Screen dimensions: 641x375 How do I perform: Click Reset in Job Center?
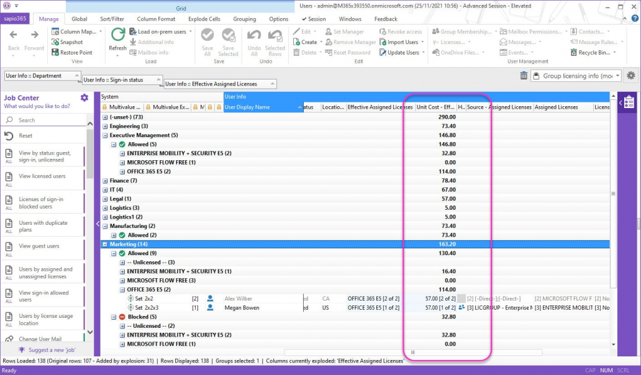[x=44, y=135]
